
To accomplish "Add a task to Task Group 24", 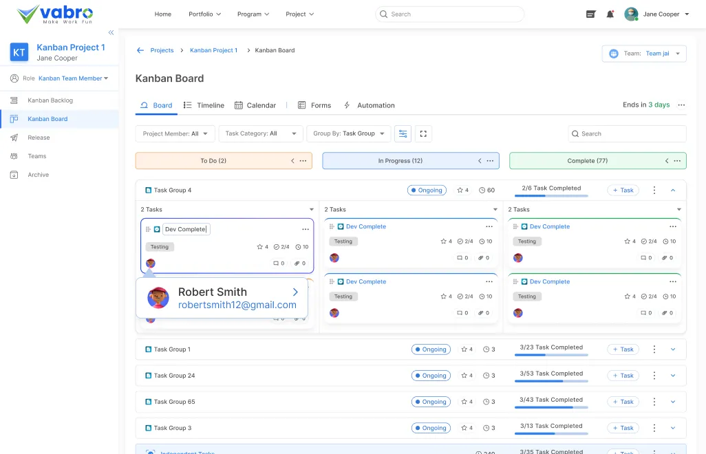I will (623, 376).
